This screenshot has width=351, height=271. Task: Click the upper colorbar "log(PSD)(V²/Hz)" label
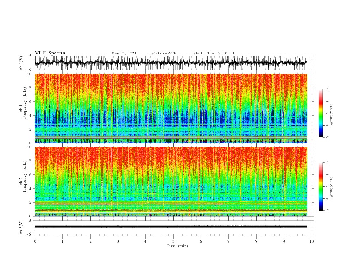point(331,116)
